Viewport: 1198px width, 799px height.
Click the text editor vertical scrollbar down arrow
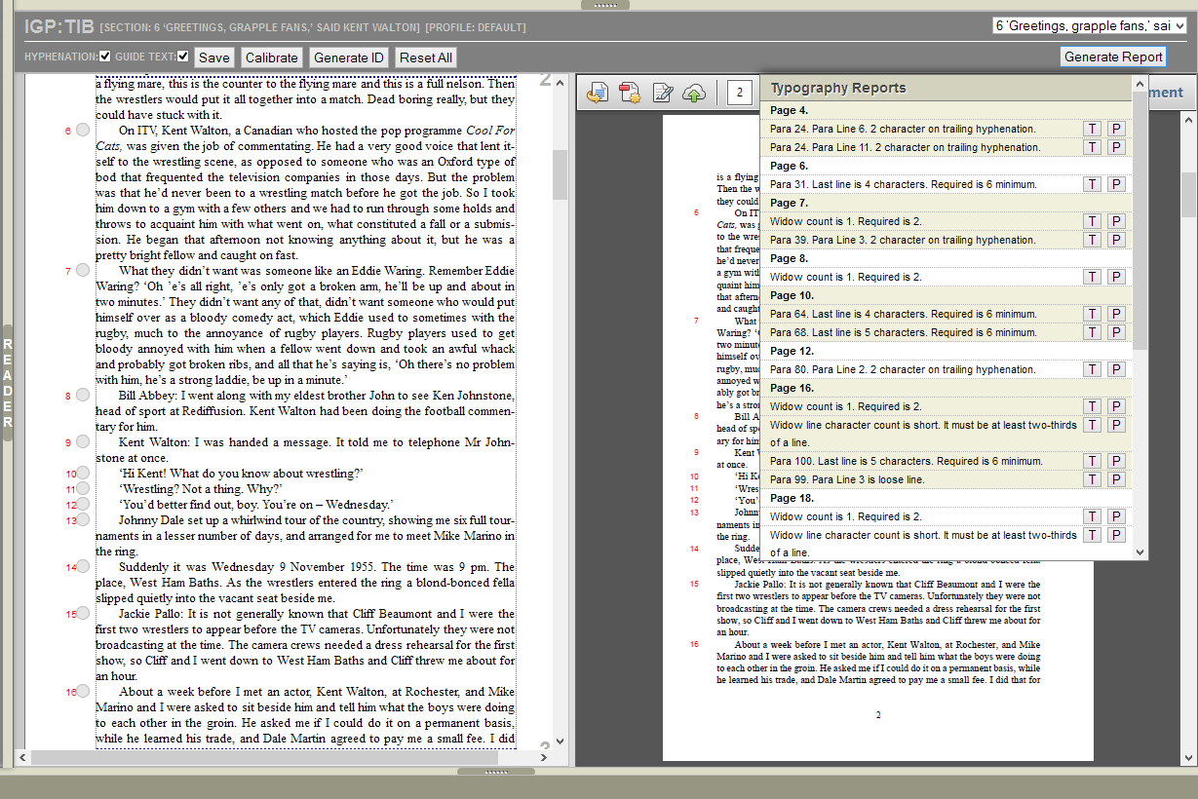click(x=560, y=741)
